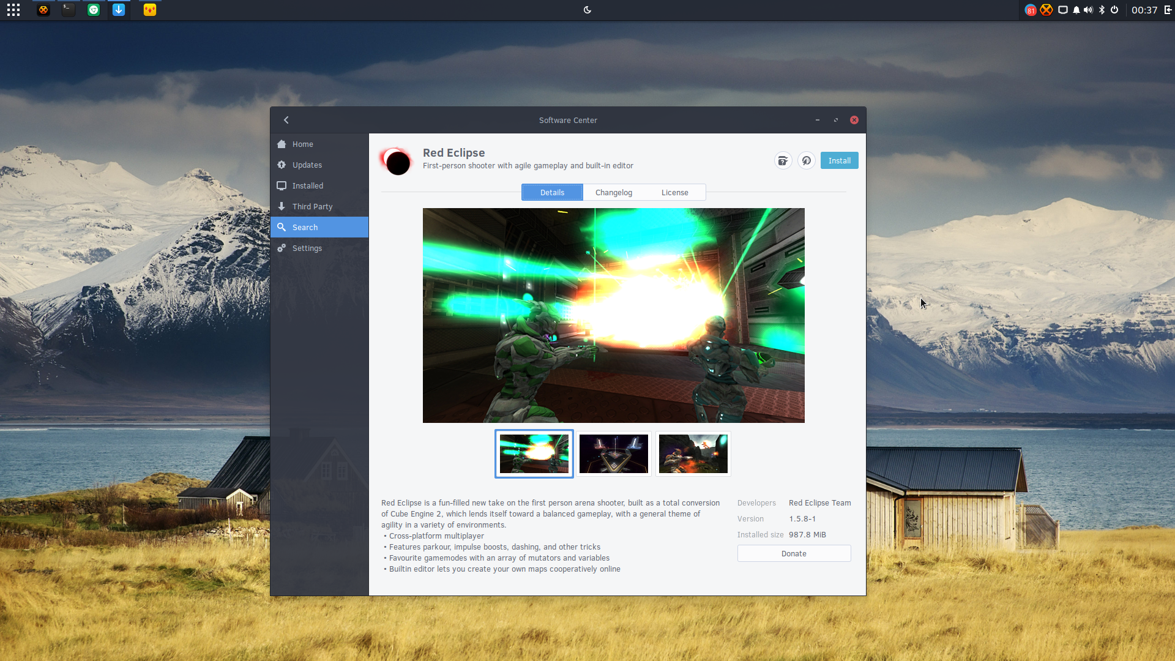The width and height of the screenshot is (1175, 661).
Task: Select the first explosion screenshot thumbnail
Action: pyautogui.click(x=534, y=454)
